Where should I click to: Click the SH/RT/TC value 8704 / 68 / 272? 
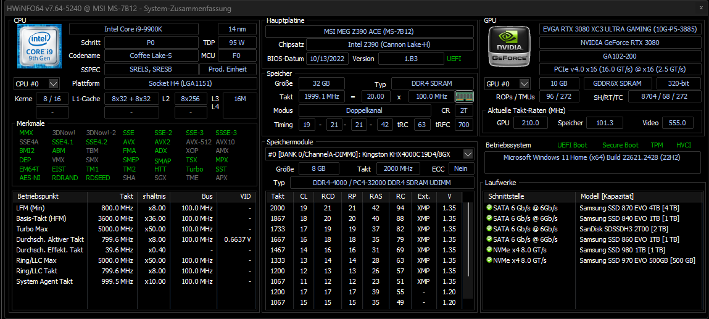point(665,97)
